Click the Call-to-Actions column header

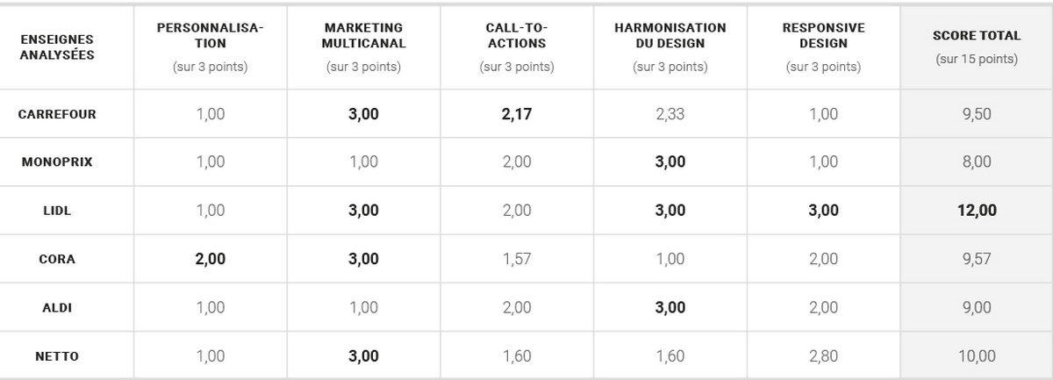(516, 35)
